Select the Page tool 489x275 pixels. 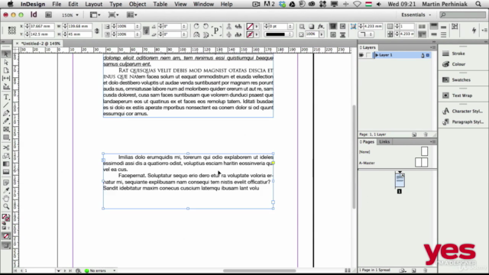tap(6, 70)
